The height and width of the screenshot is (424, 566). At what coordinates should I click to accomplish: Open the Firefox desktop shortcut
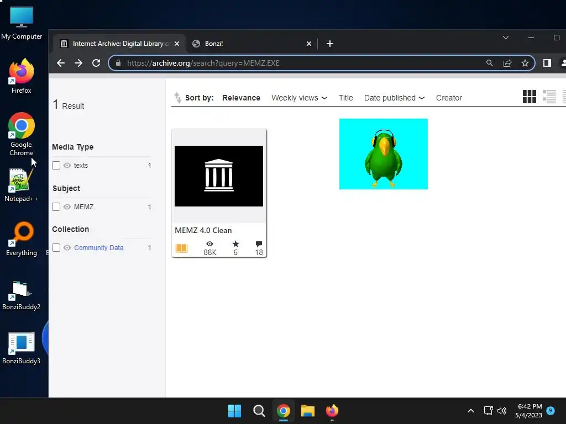[x=22, y=76]
